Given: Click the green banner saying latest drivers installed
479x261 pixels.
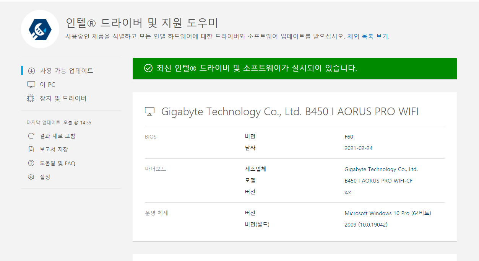Looking at the screenshot, I should pyautogui.click(x=294, y=69).
